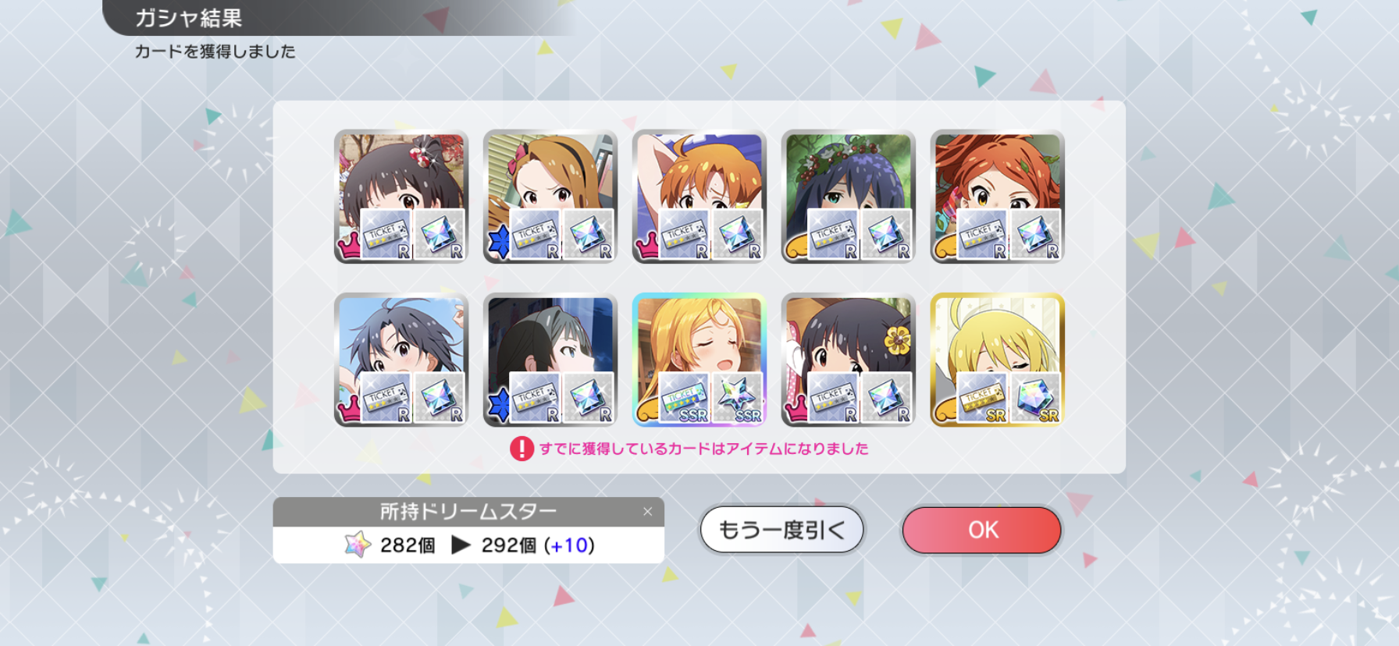
Task: Select the first card with hair ribbon girl
Action: click(400, 197)
